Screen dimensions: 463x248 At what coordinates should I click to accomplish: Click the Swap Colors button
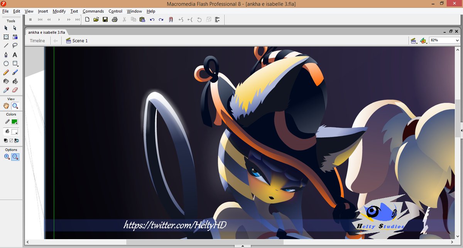(17, 141)
